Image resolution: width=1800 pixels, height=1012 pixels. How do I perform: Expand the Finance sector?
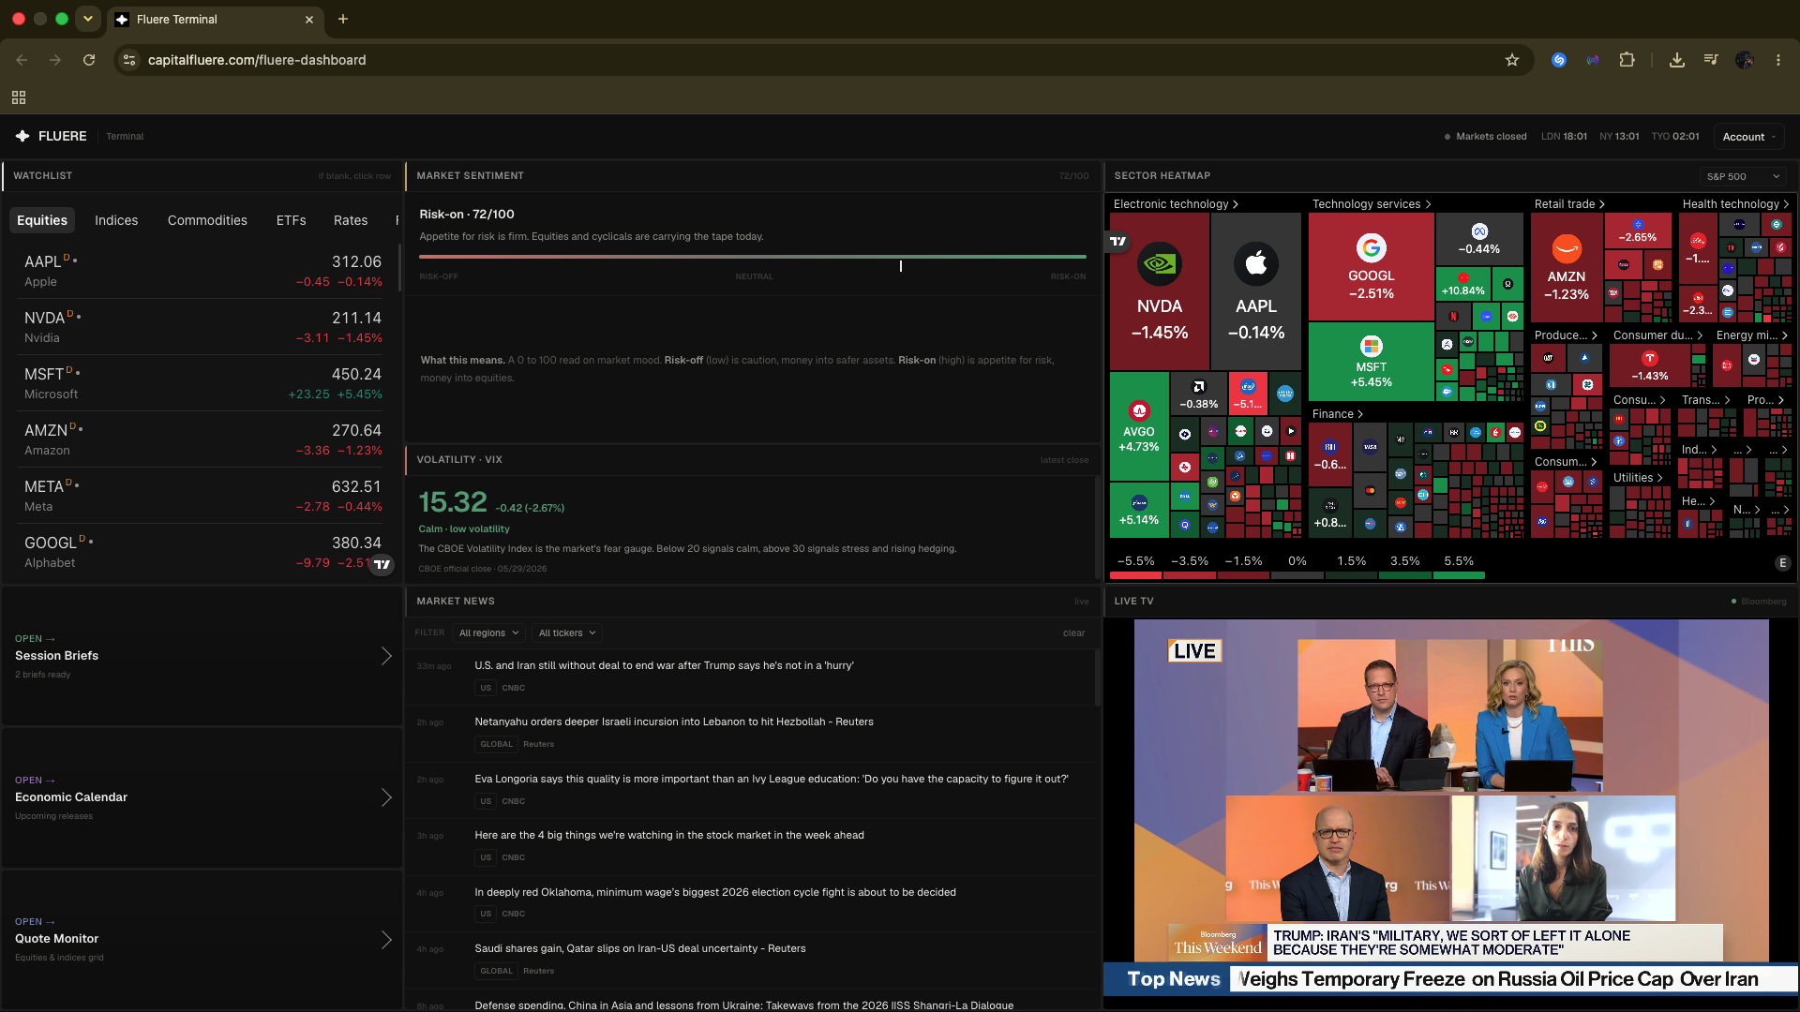(x=1338, y=414)
